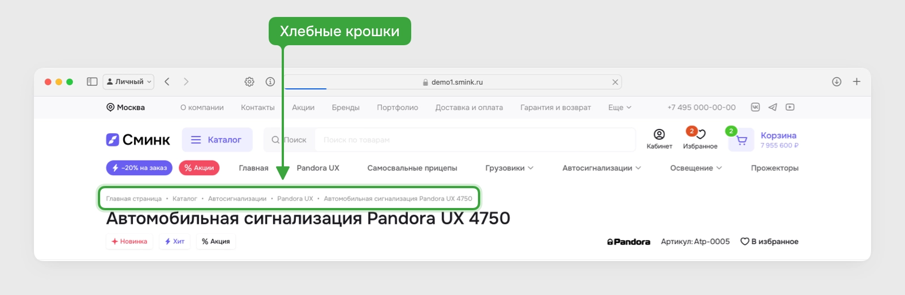Open the YouTube video icon
The height and width of the screenshot is (295, 905).
tap(790, 107)
